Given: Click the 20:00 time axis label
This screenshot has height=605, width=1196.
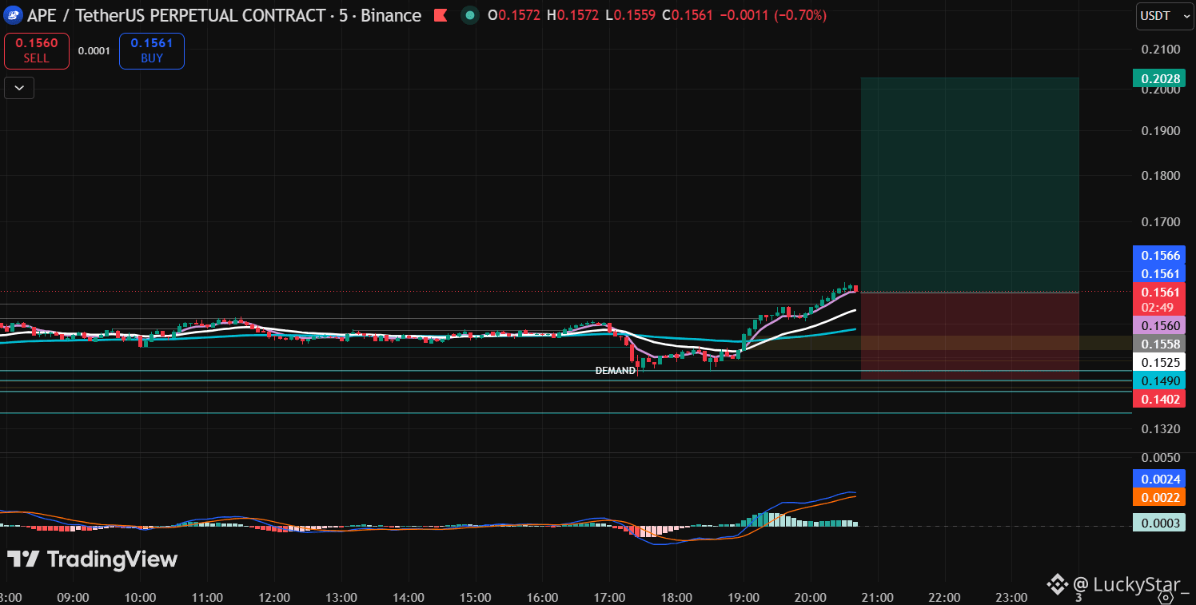Looking at the screenshot, I should [x=811, y=597].
